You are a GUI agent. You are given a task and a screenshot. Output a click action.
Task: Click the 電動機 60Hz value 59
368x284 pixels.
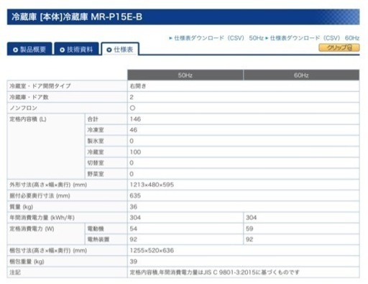(x=249, y=229)
